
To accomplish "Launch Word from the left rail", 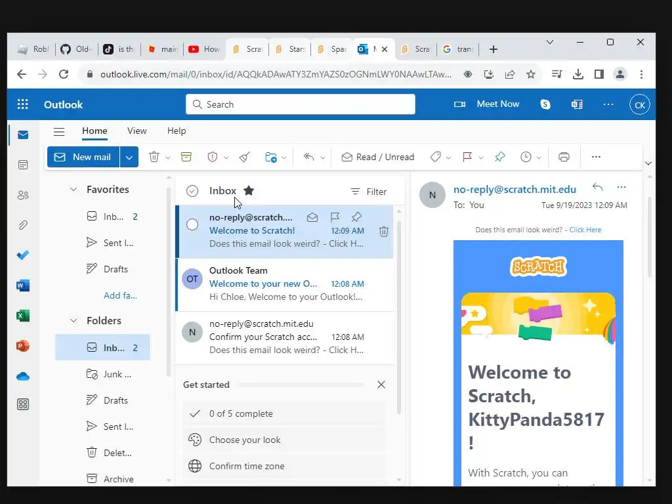I will pyautogui.click(x=23, y=285).
